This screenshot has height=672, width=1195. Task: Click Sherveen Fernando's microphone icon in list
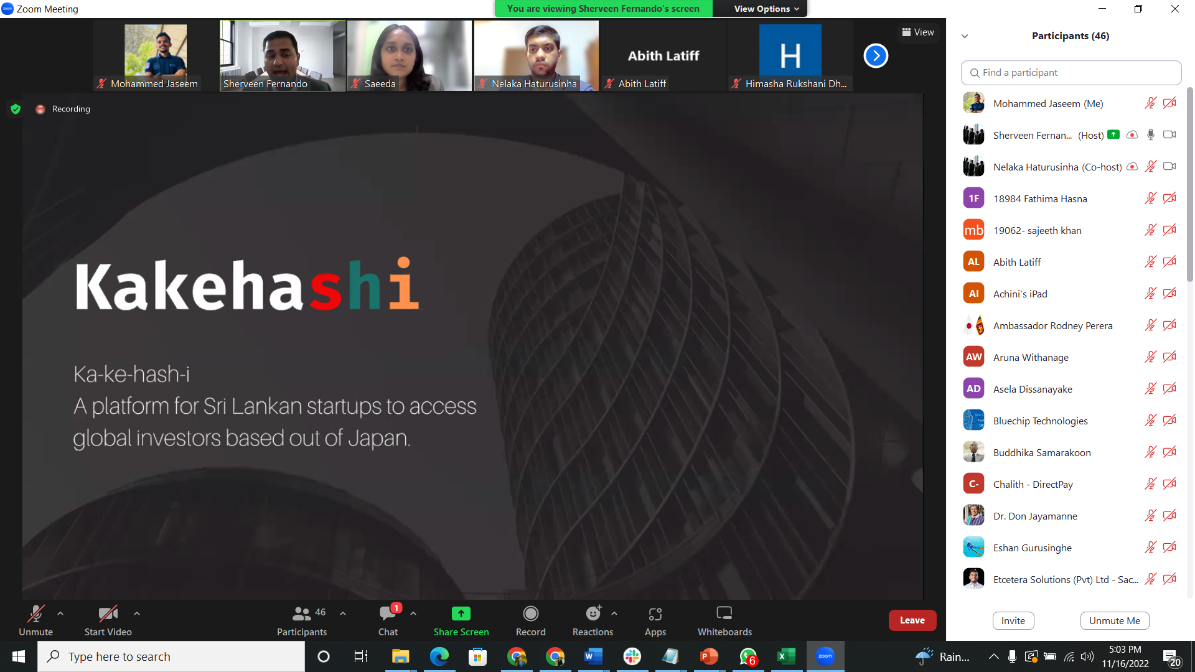(1151, 135)
